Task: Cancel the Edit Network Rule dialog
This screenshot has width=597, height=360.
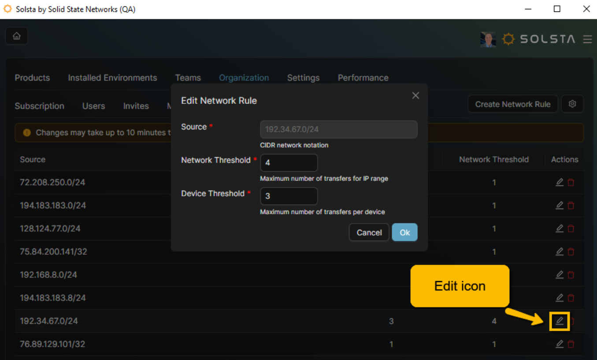Action: coord(369,232)
